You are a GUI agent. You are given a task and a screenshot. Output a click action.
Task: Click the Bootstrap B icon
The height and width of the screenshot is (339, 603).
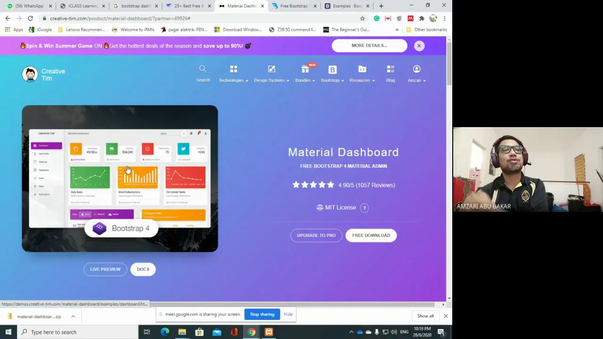coord(333,69)
